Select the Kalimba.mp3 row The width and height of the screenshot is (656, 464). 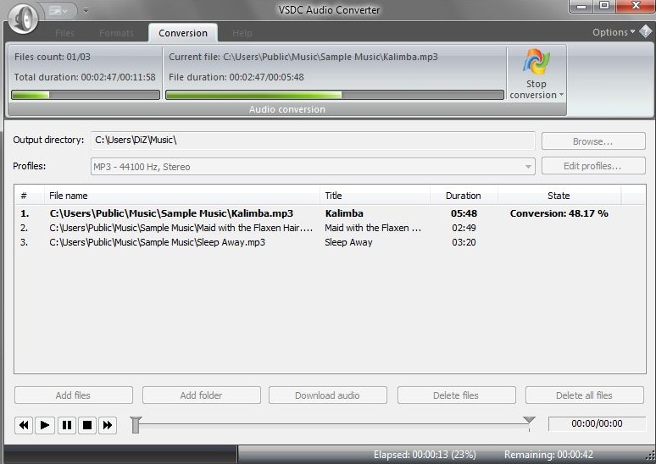pos(330,213)
